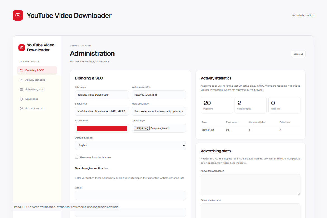Focus the Google verification token field
This screenshot has height=218, width=327.
[x=130, y=195]
